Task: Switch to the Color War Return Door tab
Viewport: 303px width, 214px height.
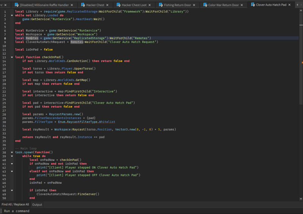Action: 223,5
